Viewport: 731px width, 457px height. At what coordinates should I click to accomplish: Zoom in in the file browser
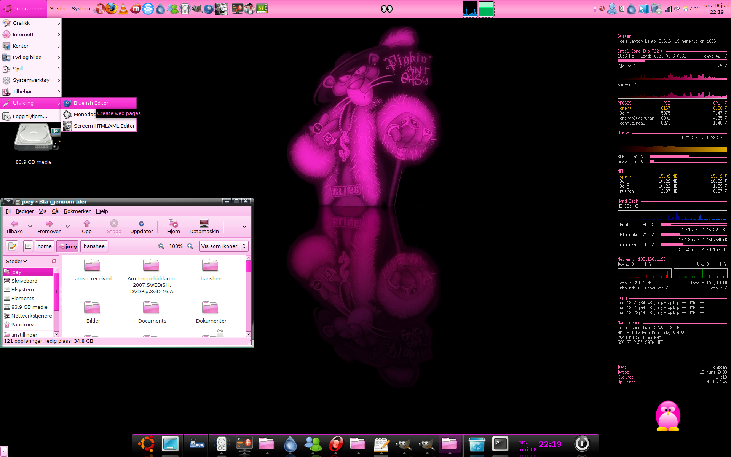click(190, 246)
